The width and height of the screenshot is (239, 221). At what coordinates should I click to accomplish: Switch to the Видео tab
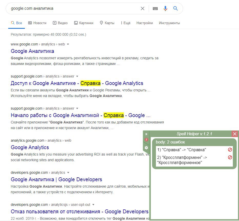(60, 23)
